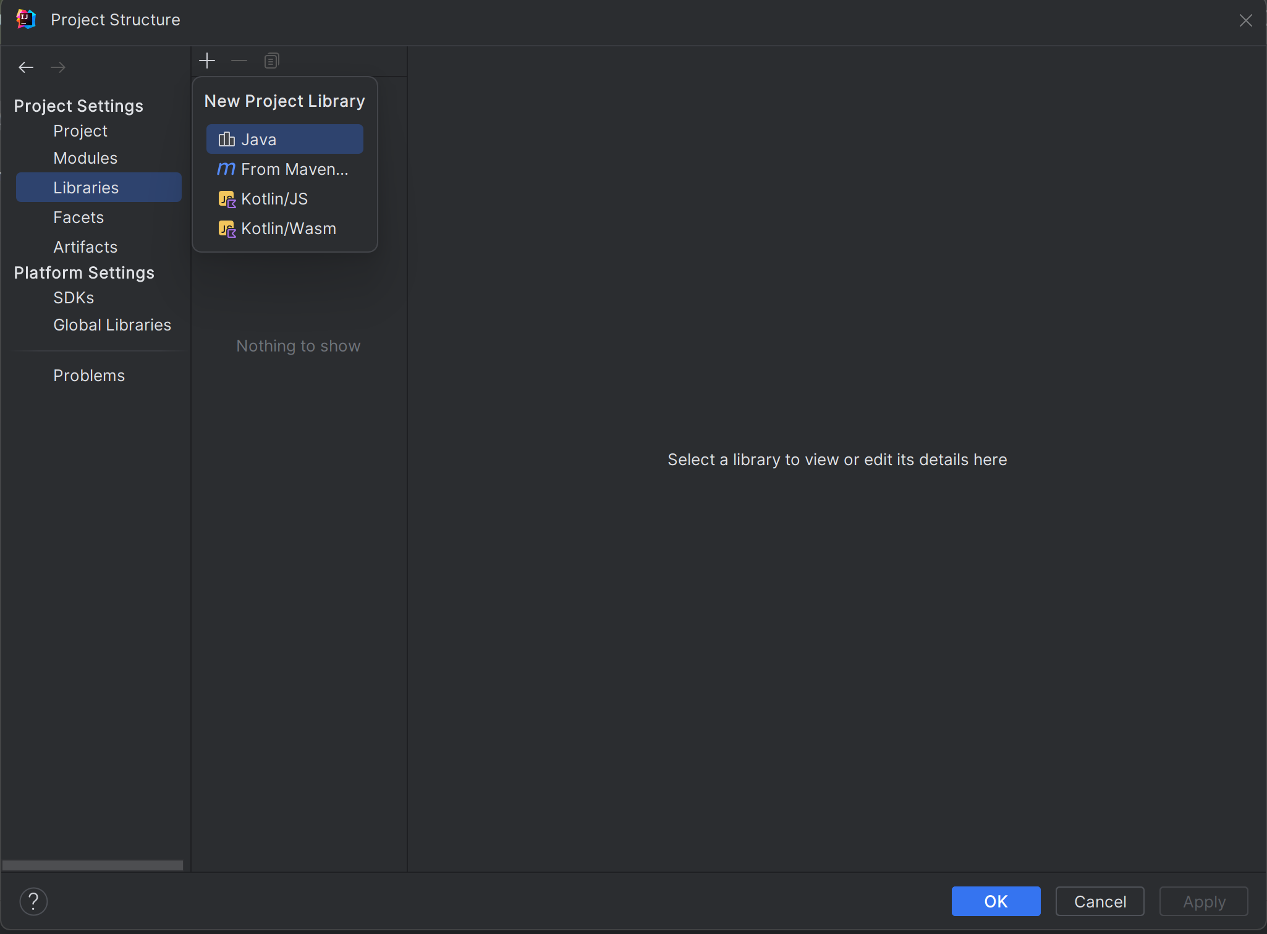The image size is (1267, 934).
Task: Select Libraries in the sidebar
Action: 99,188
